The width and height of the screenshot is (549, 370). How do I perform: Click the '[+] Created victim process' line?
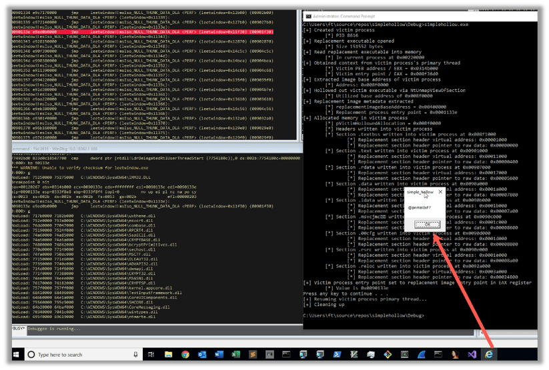(x=339, y=30)
